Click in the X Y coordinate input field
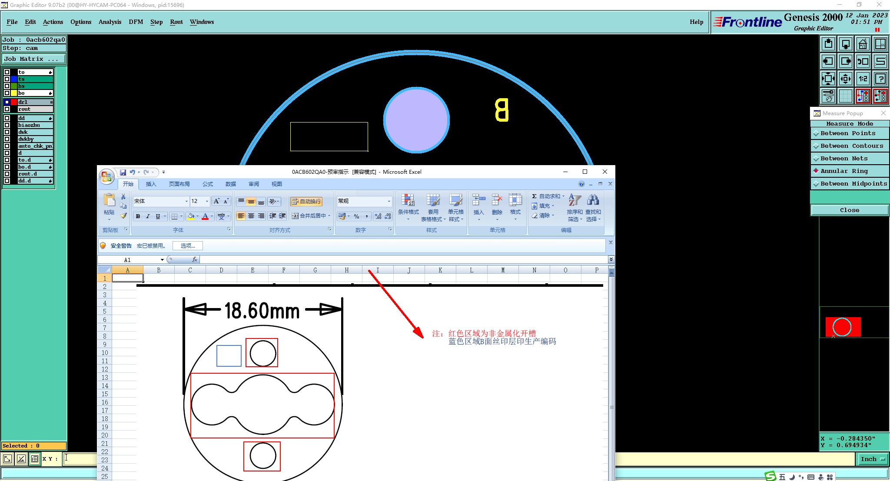Viewport: 890px width, 481px height. click(x=80, y=458)
